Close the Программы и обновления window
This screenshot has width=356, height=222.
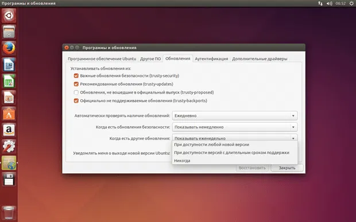click(67, 48)
